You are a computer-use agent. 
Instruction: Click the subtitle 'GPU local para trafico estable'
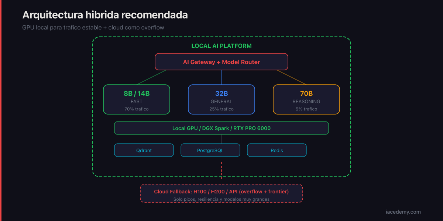pos(93,28)
